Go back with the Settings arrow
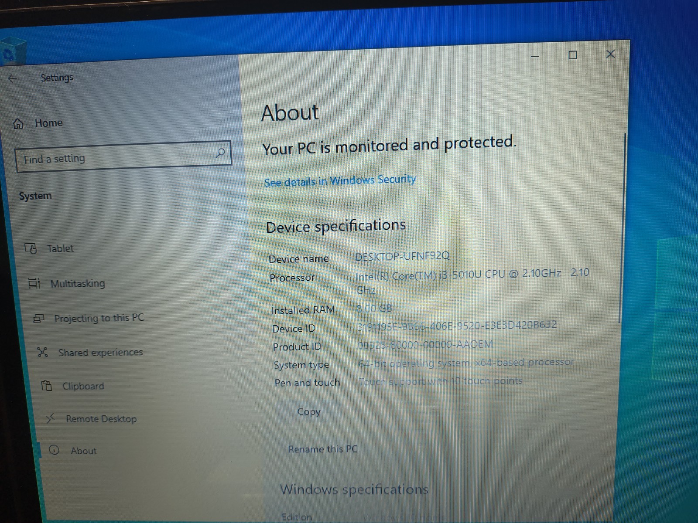 (13, 78)
